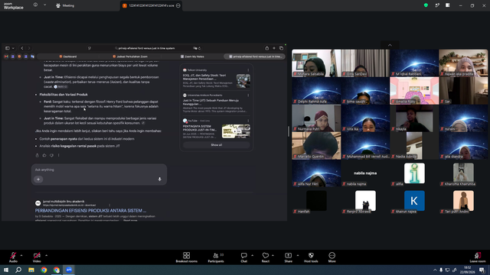Click the meeting info icon near Workplace

click(35, 5)
